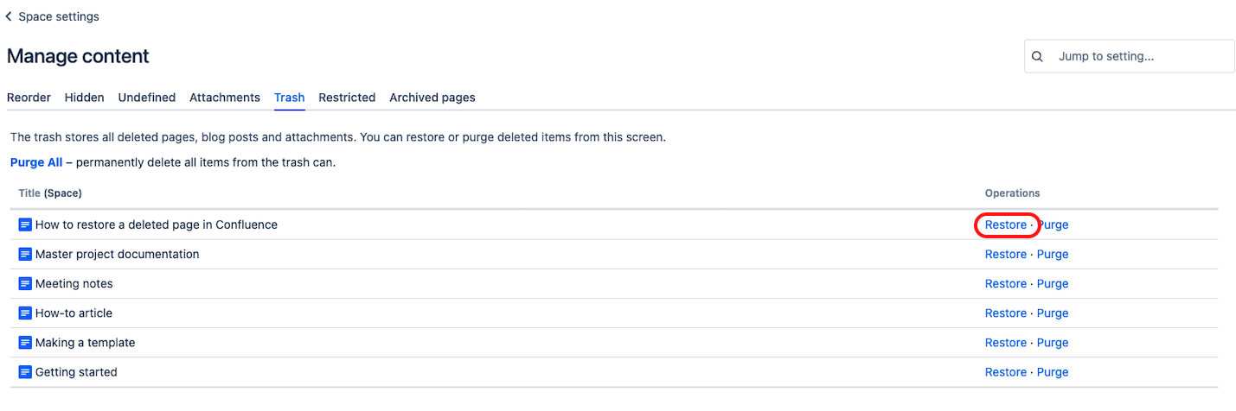The width and height of the screenshot is (1236, 411).
Task: Restore the Getting started page
Action: tap(1005, 372)
